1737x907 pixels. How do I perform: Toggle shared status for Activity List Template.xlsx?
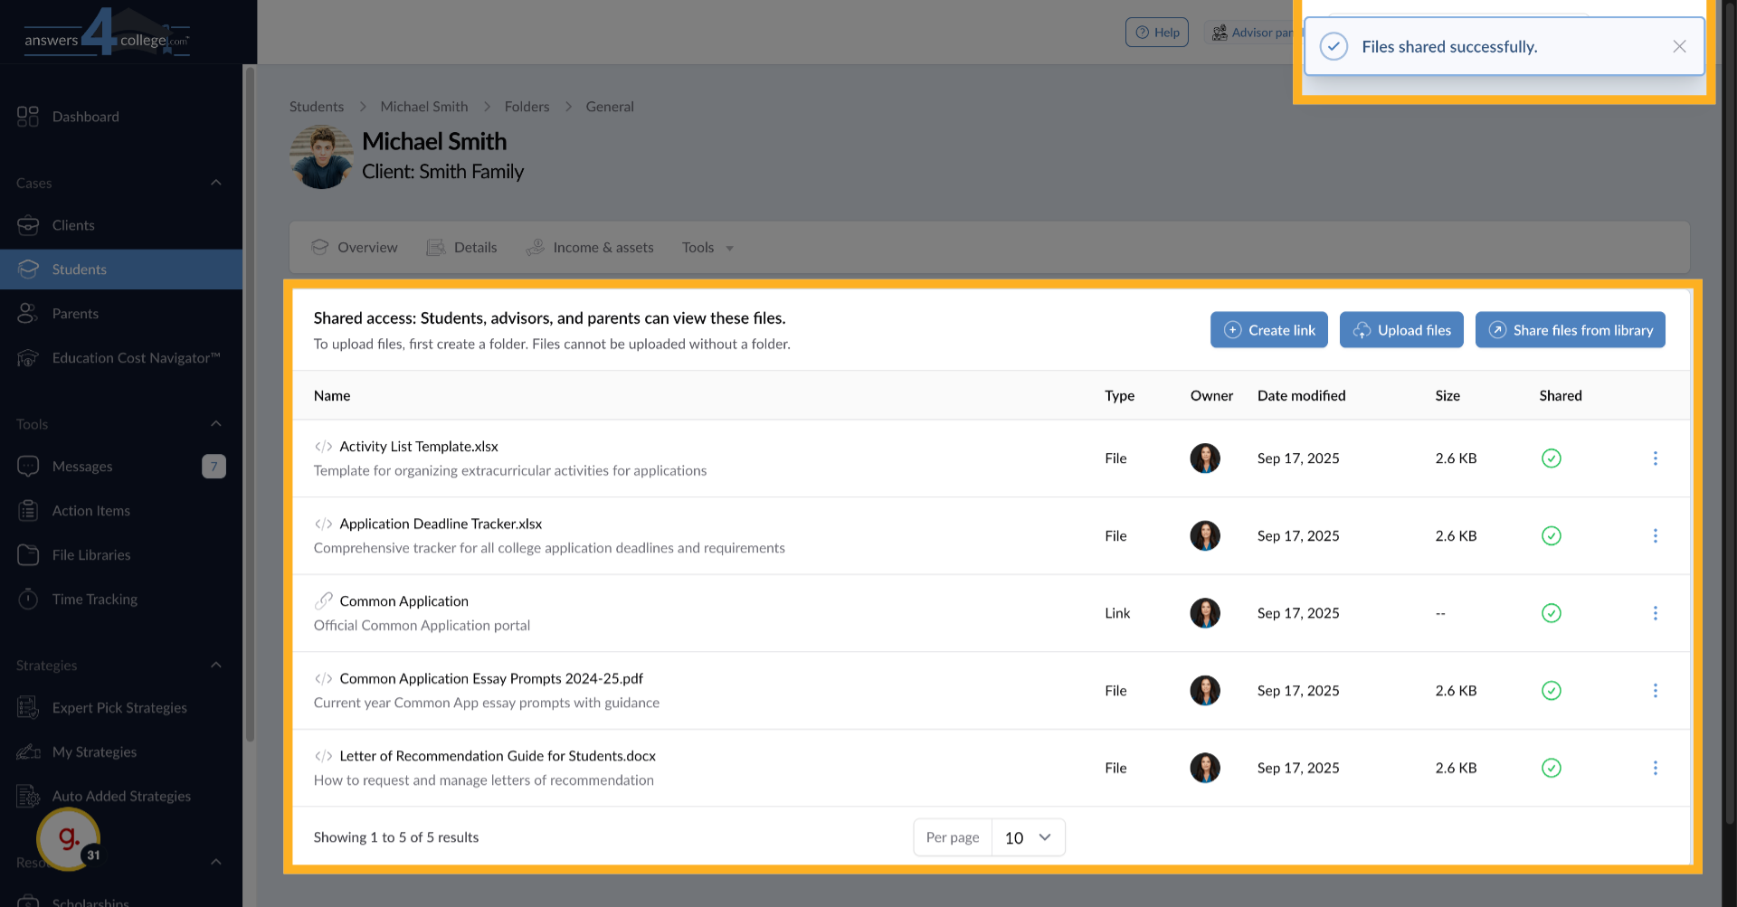point(1552,458)
